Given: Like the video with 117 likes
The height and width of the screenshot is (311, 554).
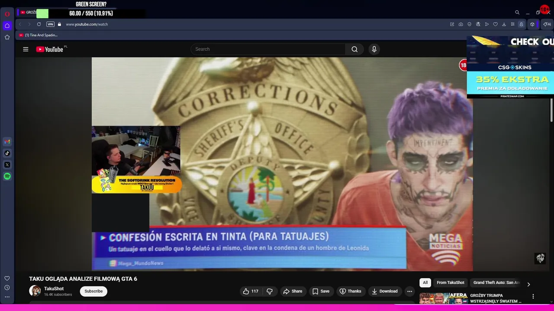Looking at the screenshot, I should click(251, 291).
